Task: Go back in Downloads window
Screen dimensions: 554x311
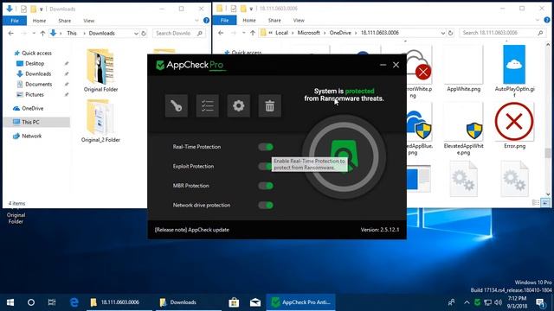Action: 11,33
